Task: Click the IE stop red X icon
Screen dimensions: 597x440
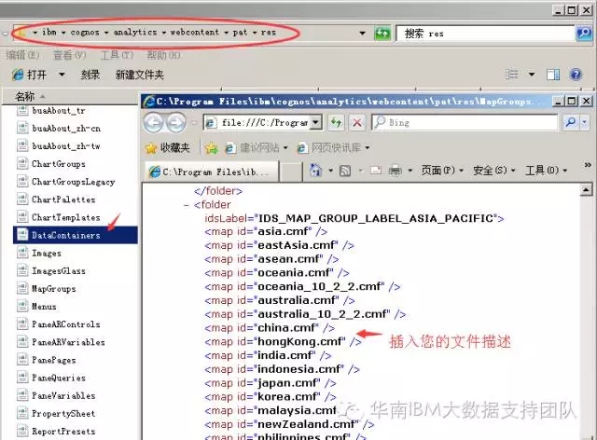Action: coord(357,122)
